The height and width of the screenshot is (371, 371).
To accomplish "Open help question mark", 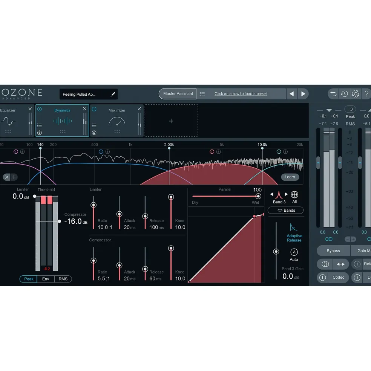I will (x=367, y=94).
